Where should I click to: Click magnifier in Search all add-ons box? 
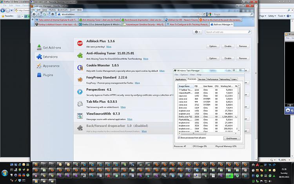pyautogui.click(x=249, y=32)
